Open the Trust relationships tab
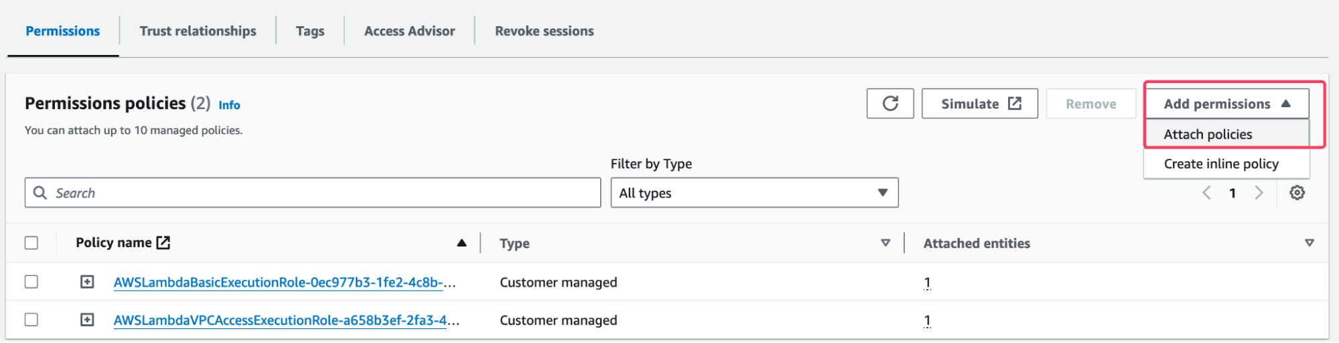The image size is (1339, 343). (x=198, y=31)
